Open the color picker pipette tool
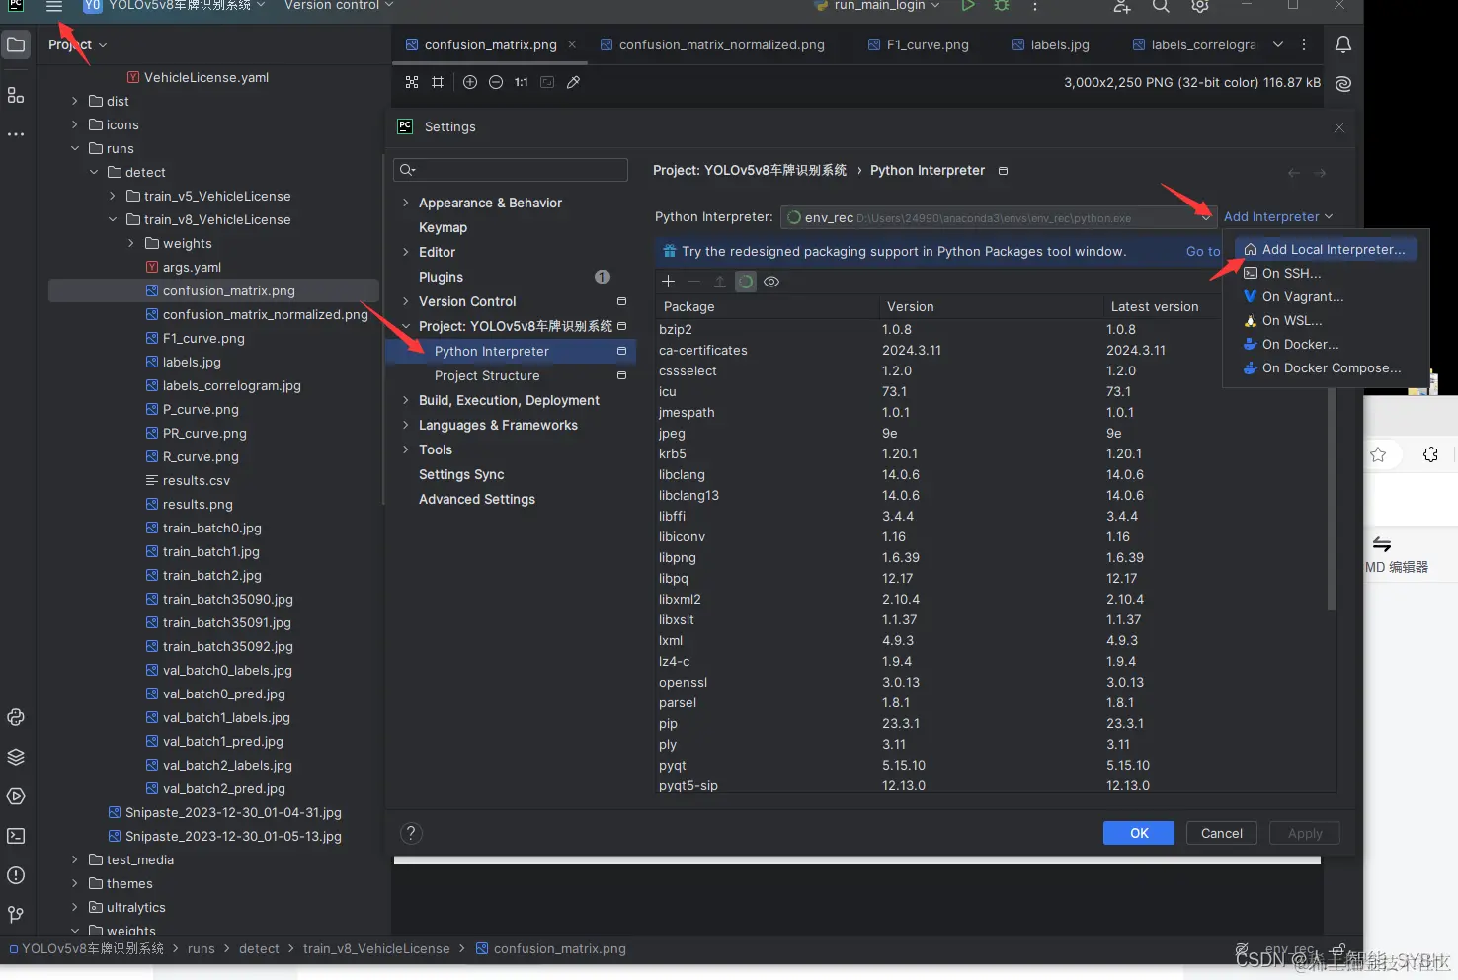1458x980 pixels. 573,82
